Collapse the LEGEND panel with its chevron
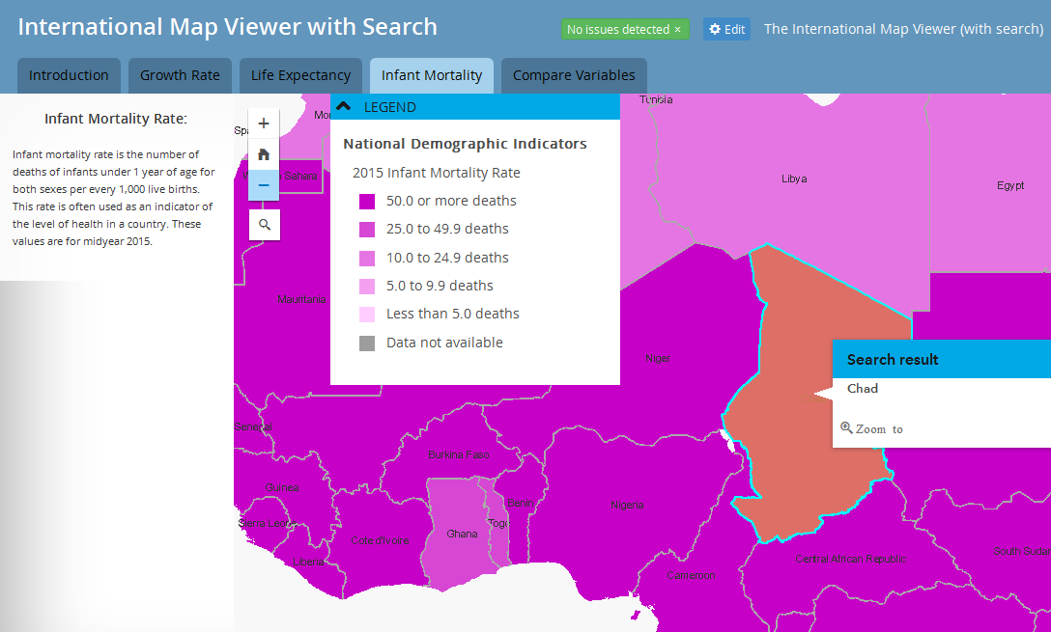The height and width of the screenshot is (632, 1051). [344, 106]
